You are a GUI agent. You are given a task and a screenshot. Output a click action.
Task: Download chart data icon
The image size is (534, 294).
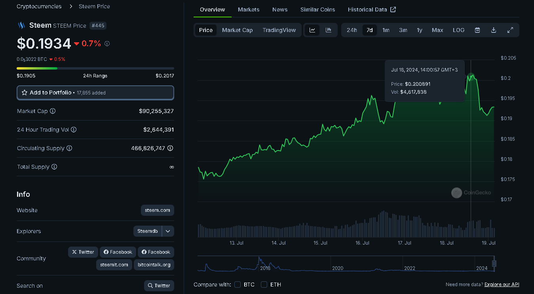(494, 30)
